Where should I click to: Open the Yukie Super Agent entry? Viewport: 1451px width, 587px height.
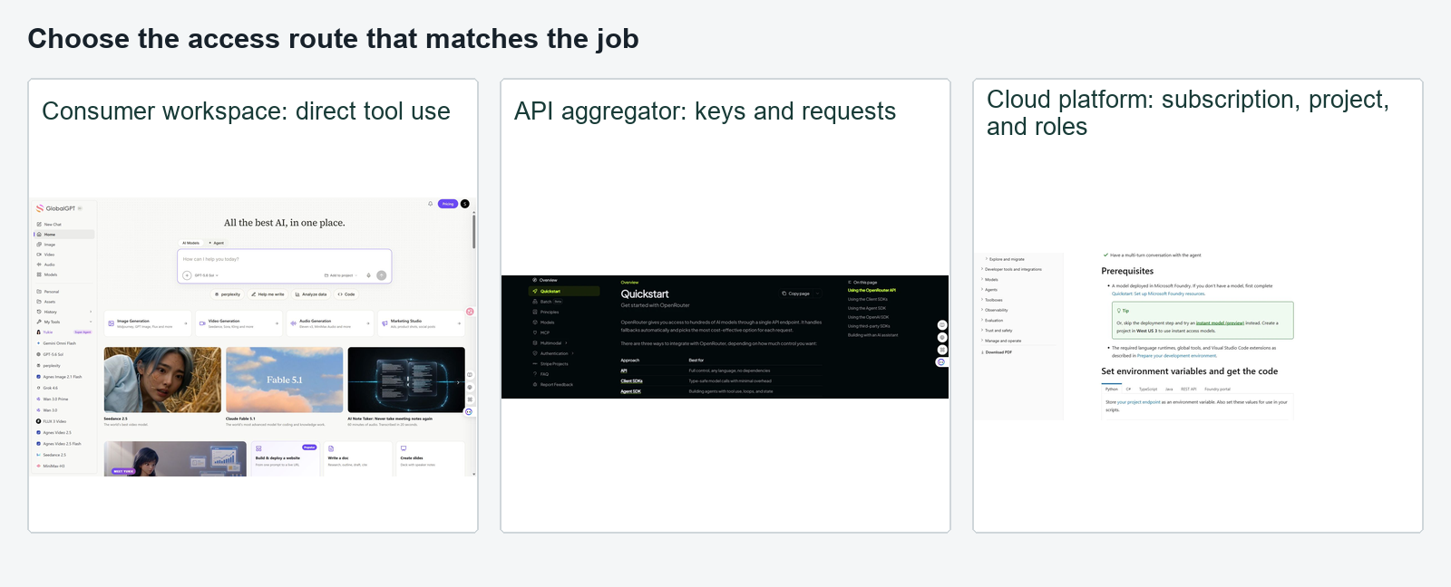[63, 332]
